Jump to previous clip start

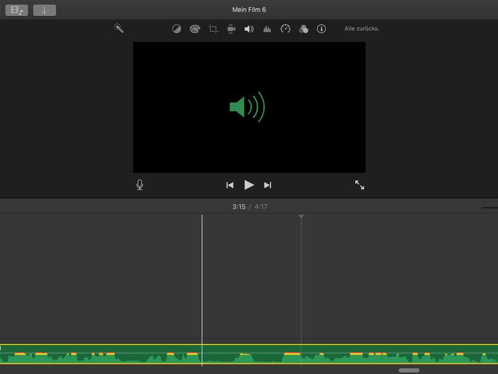(230, 185)
